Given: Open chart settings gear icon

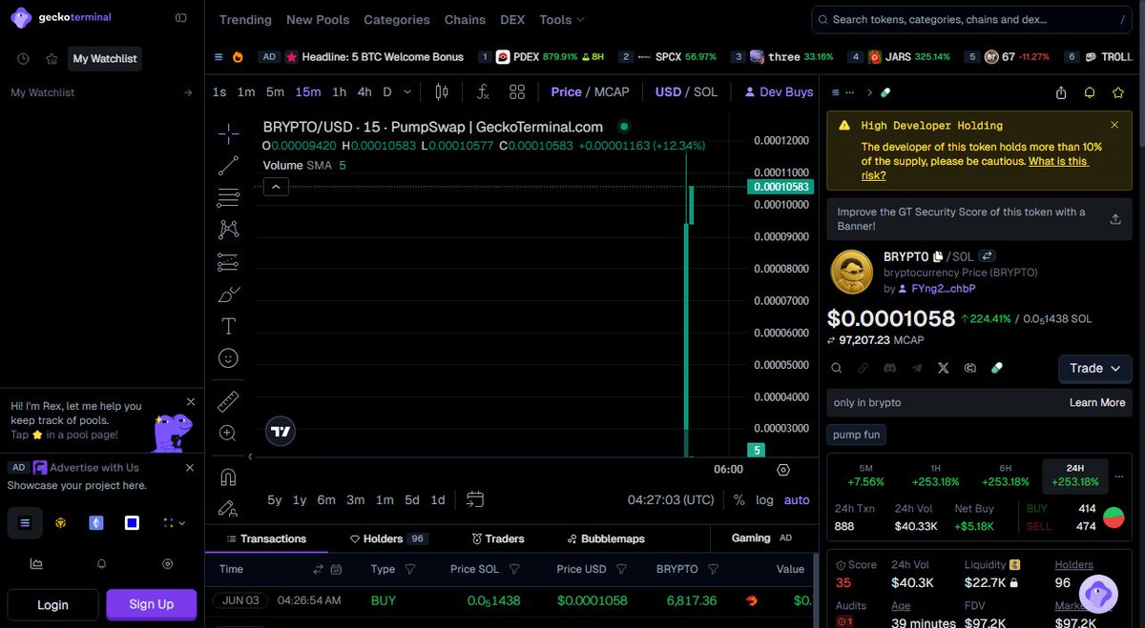Looking at the screenshot, I should (783, 470).
